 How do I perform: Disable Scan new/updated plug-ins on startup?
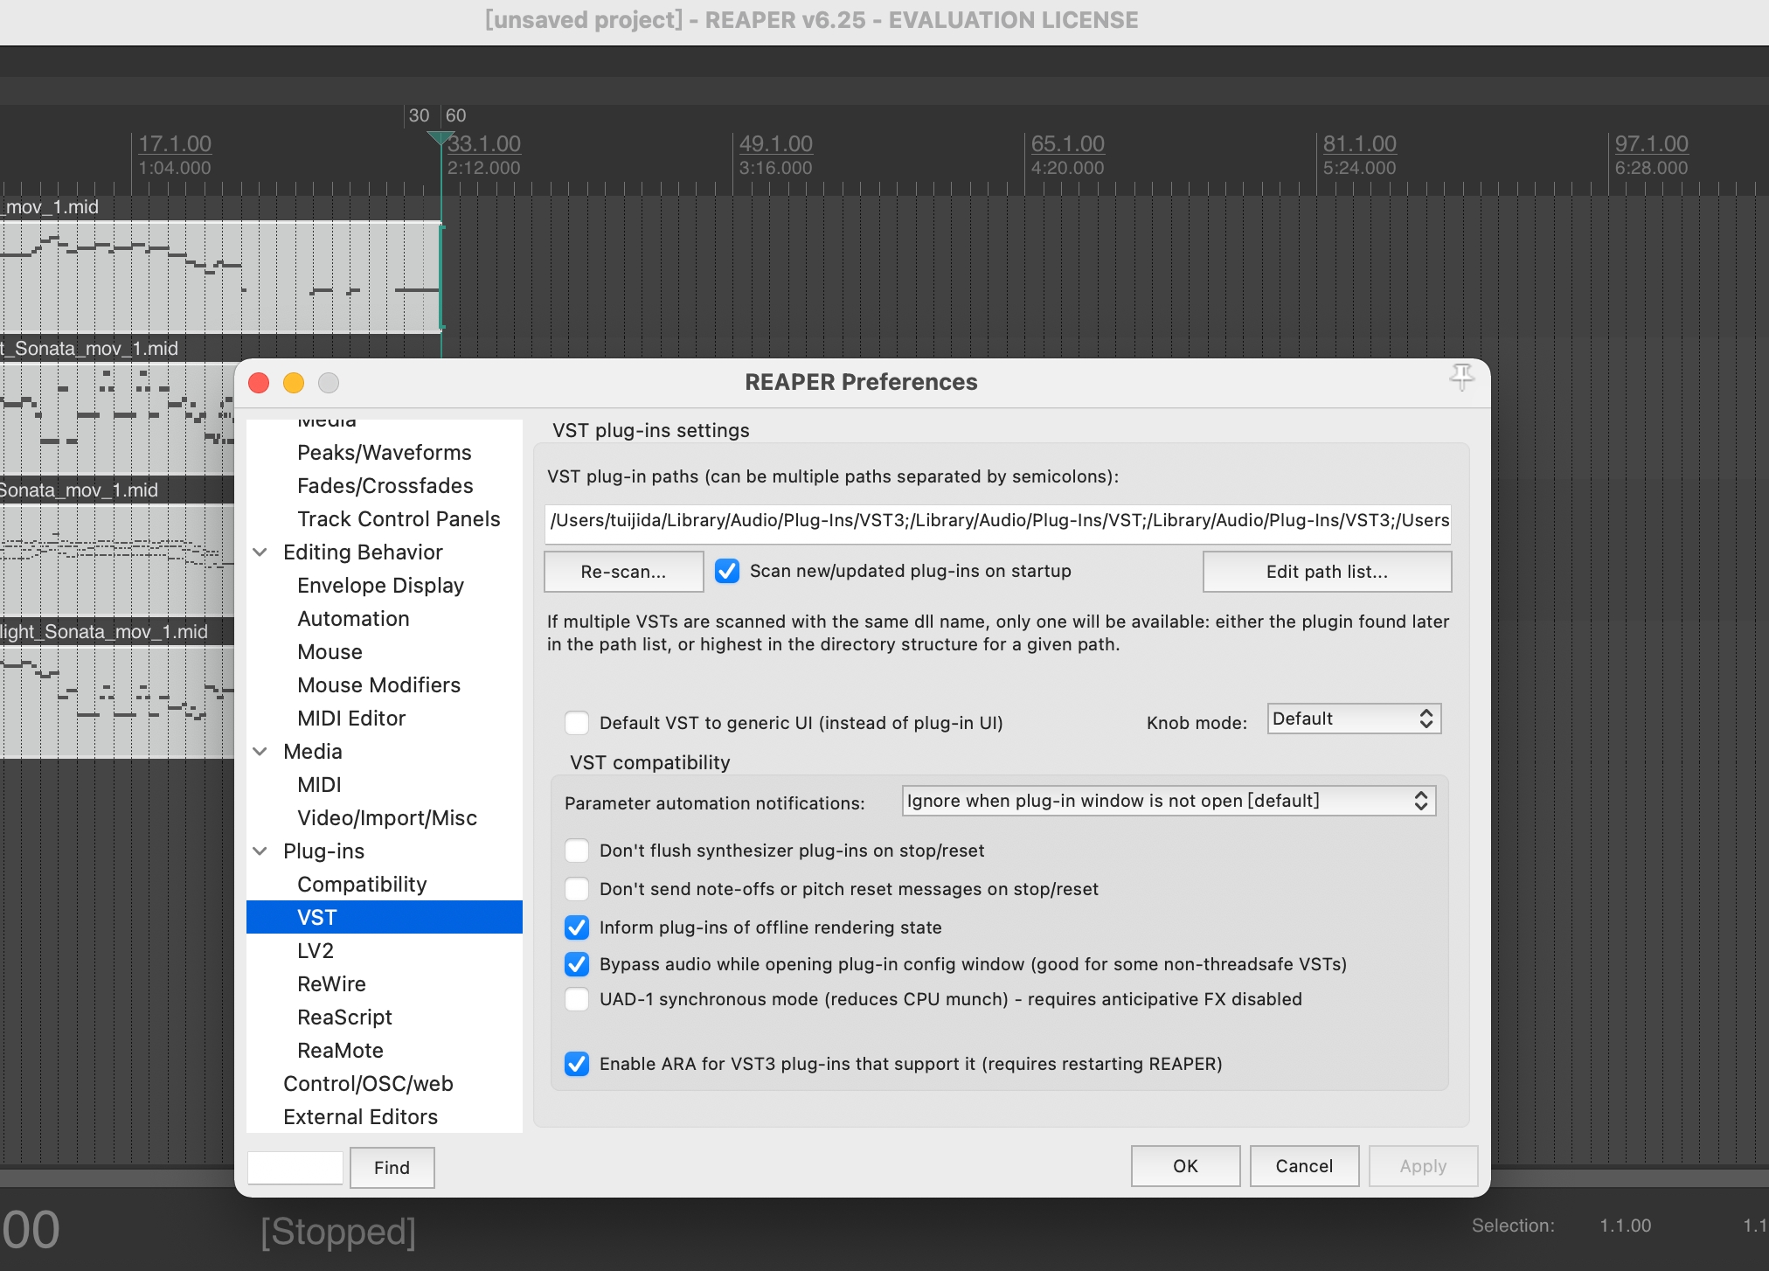tap(727, 572)
